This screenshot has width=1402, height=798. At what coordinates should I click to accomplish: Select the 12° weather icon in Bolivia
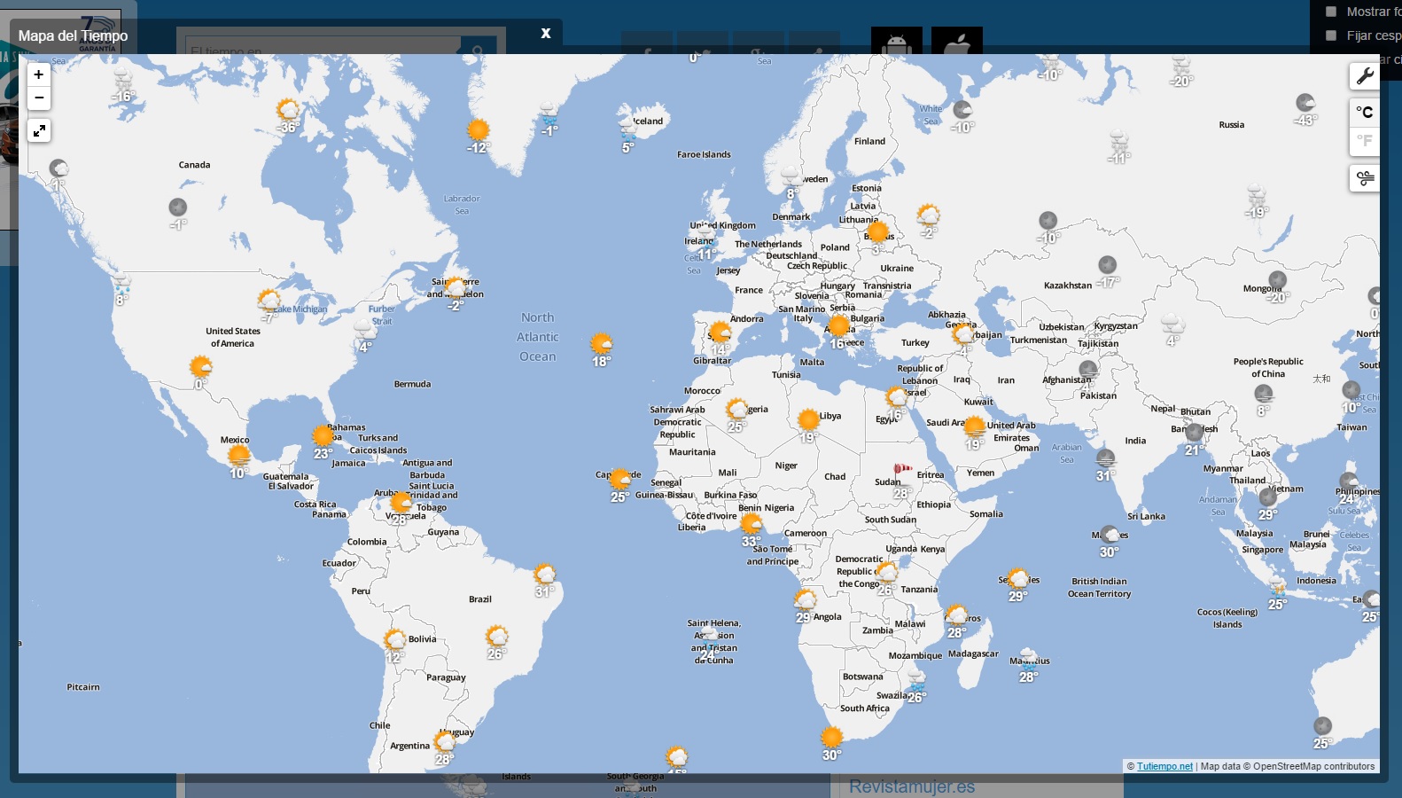click(x=394, y=639)
